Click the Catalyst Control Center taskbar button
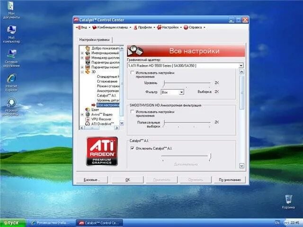The image size is (303, 227). pos(100,223)
